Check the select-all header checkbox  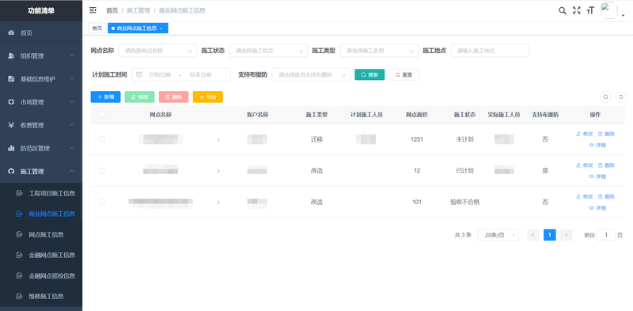coord(102,115)
